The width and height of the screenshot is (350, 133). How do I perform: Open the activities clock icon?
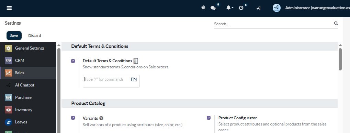[241, 8]
